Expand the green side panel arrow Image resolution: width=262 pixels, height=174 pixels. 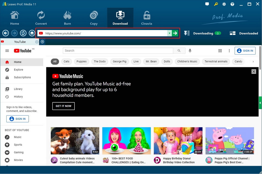[260, 103]
